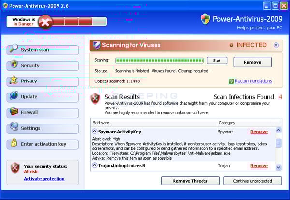Click the results list scrollbar thumb
Screen dimensions: 290x200
tap(278, 143)
